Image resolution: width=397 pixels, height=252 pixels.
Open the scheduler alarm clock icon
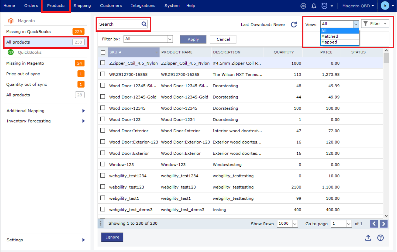click(x=325, y=6)
